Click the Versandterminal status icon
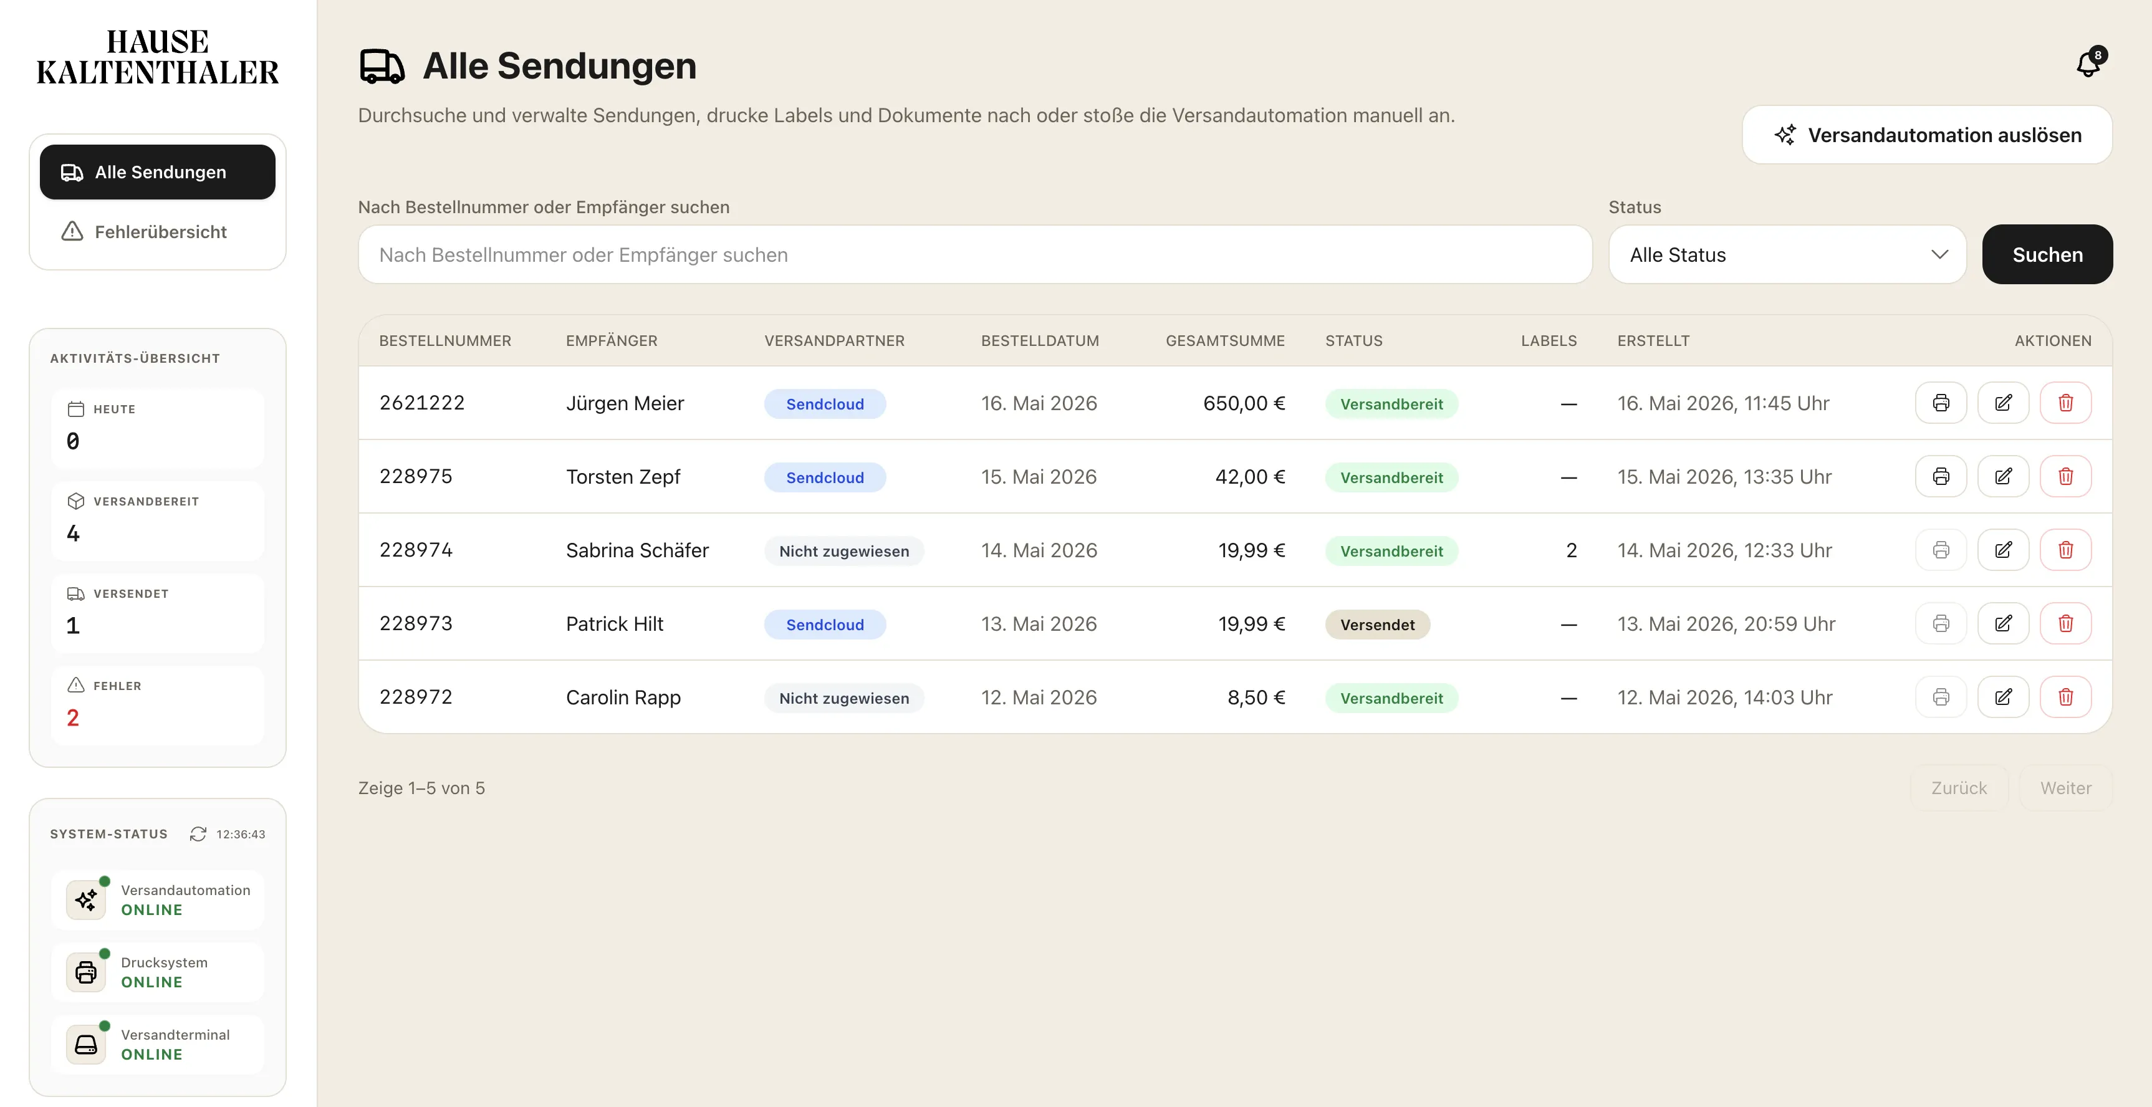 pyautogui.click(x=86, y=1044)
